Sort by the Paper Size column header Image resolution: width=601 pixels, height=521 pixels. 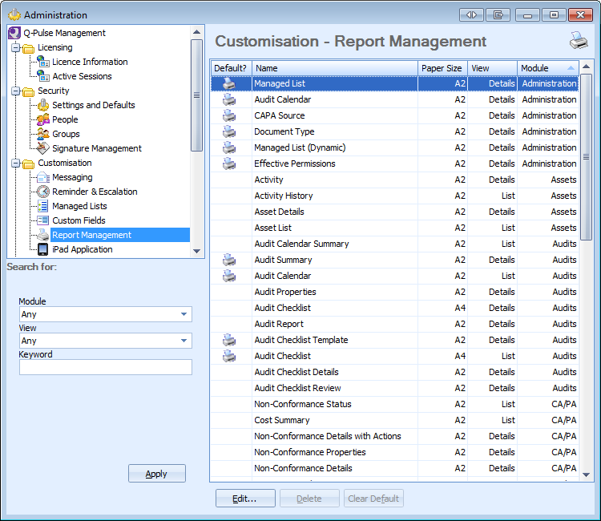pos(442,68)
